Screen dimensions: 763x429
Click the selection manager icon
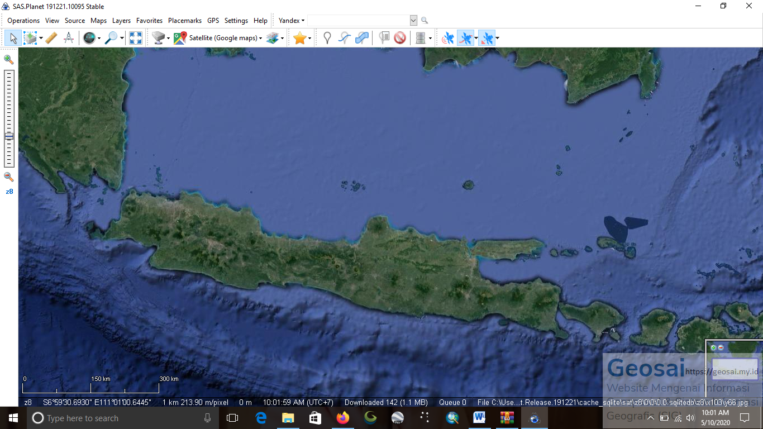tap(30, 38)
